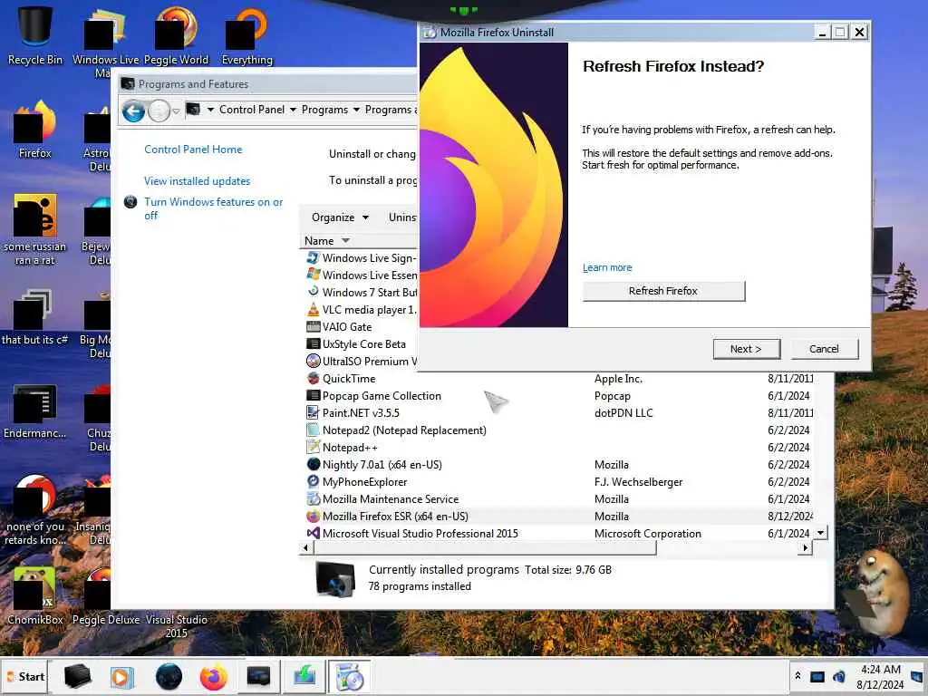The image size is (928, 696).
Task: Cancel the Firefox uninstall dialog
Action: coord(824,349)
